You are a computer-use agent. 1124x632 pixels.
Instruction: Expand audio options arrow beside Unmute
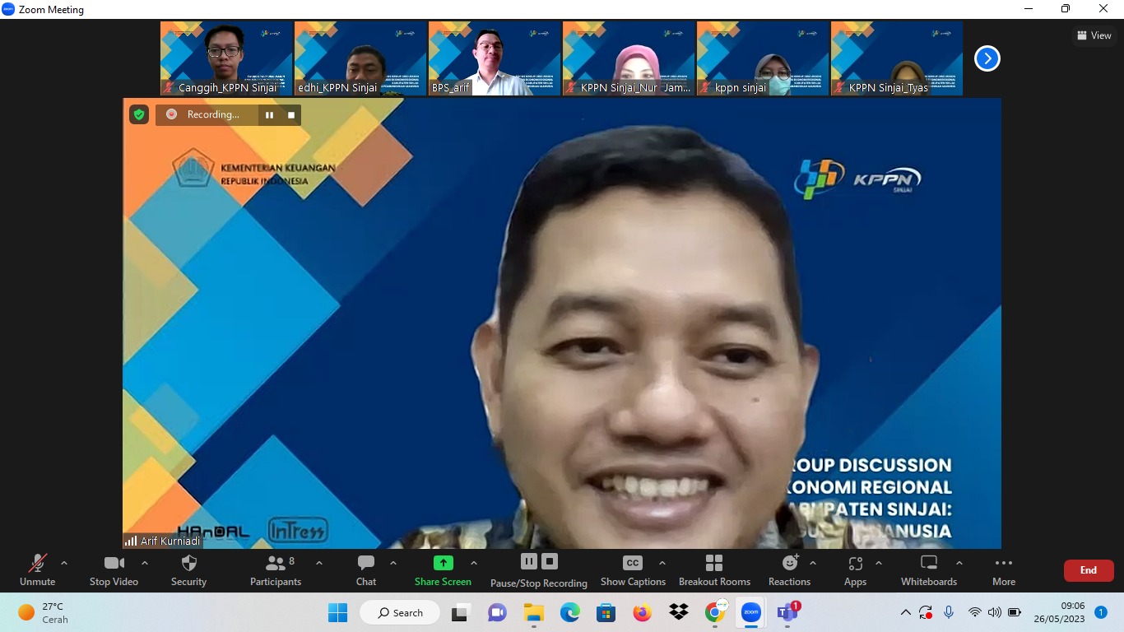click(x=64, y=563)
